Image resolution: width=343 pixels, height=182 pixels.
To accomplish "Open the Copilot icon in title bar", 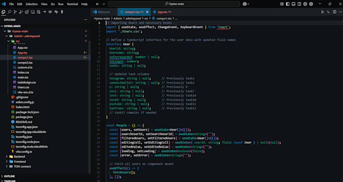I will [x=245, y=4].
